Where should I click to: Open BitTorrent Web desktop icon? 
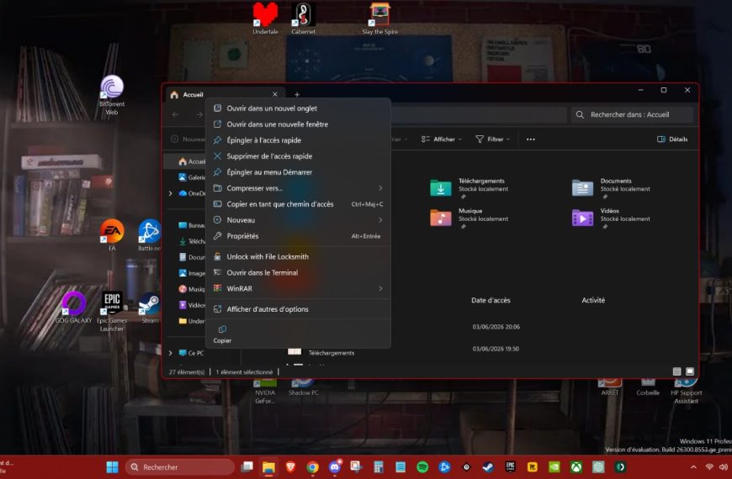(112, 87)
